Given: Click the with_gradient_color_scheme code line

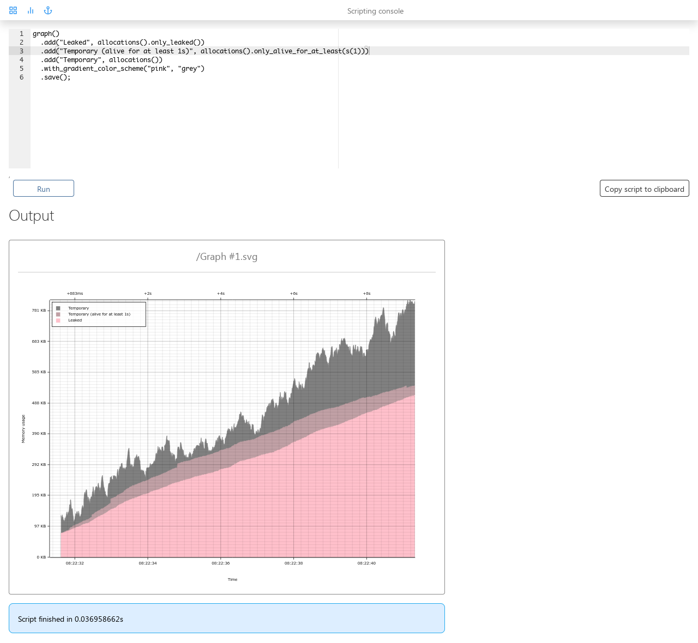Looking at the screenshot, I should (123, 69).
